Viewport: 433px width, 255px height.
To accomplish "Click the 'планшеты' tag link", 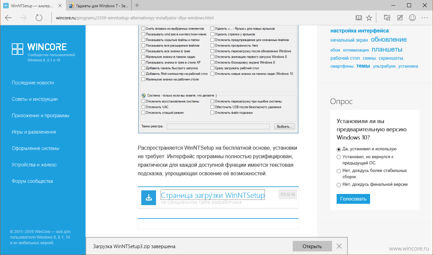I will click(x=387, y=50).
